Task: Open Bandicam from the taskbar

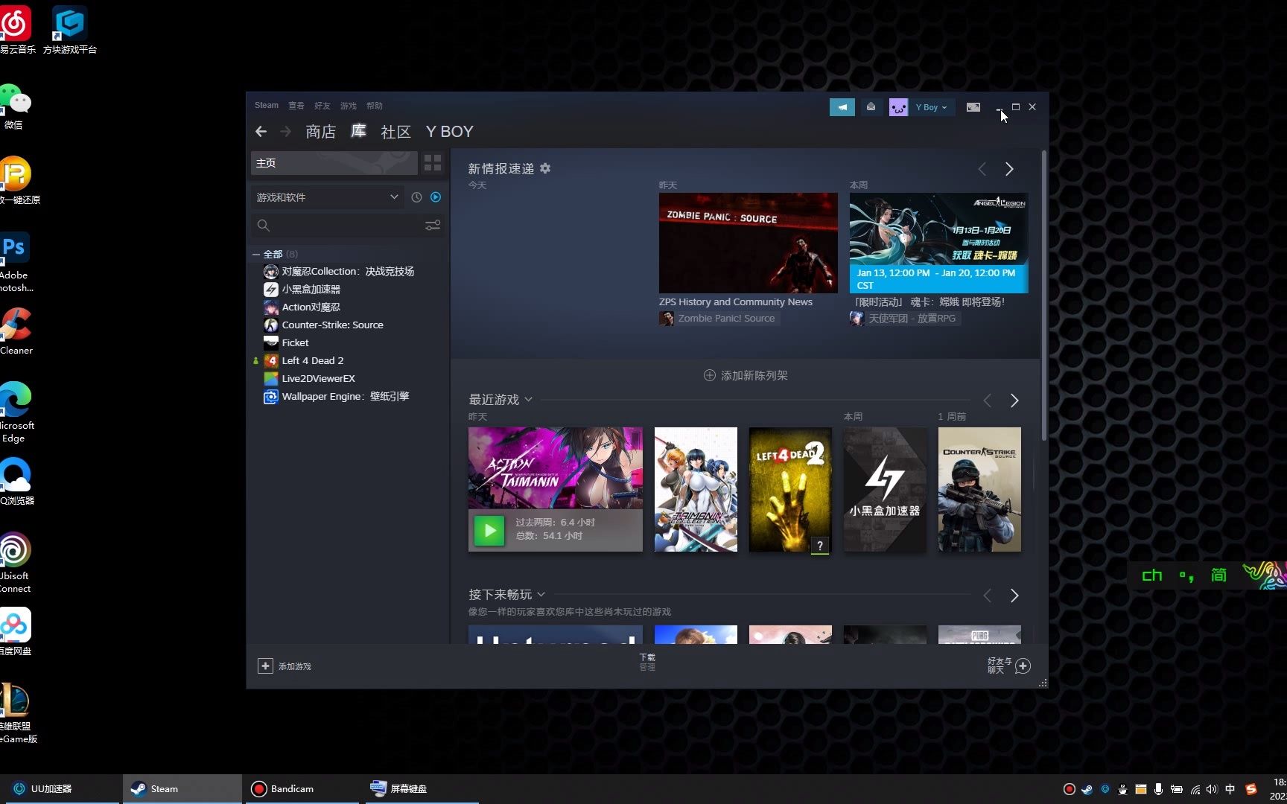Action: (292, 788)
